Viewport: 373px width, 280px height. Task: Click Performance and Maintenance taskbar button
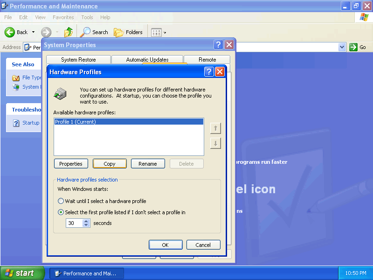(87, 273)
